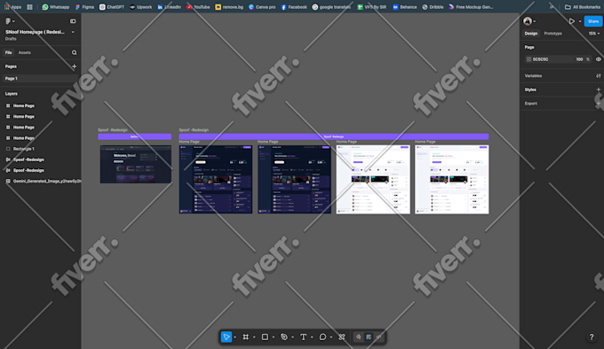Open the Figma main menu
This screenshot has height=349, width=604.
pyautogui.click(x=9, y=21)
